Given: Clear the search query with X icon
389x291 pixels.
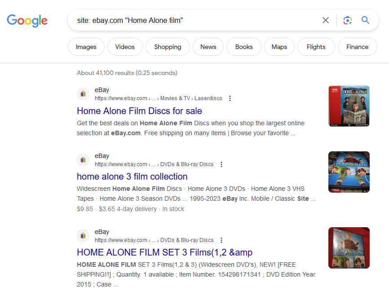Looking at the screenshot, I should 326,20.
